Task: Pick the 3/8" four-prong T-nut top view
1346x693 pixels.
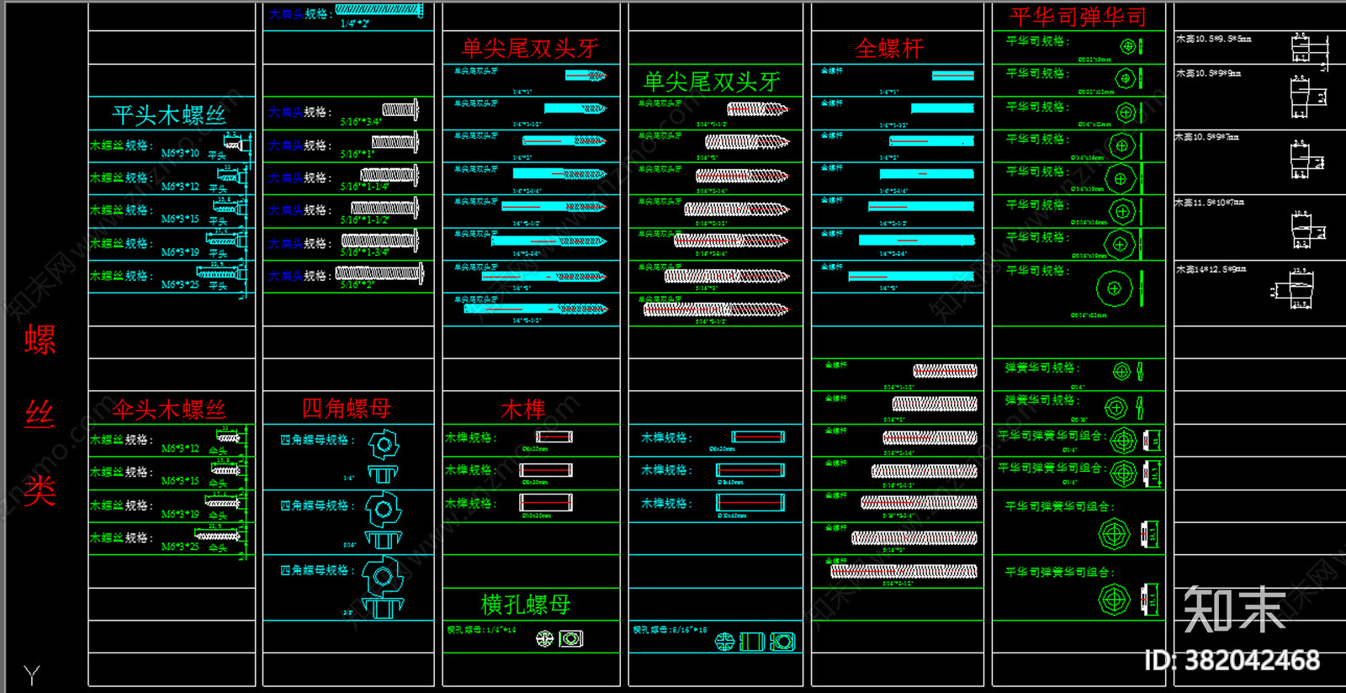Action: (383, 577)
